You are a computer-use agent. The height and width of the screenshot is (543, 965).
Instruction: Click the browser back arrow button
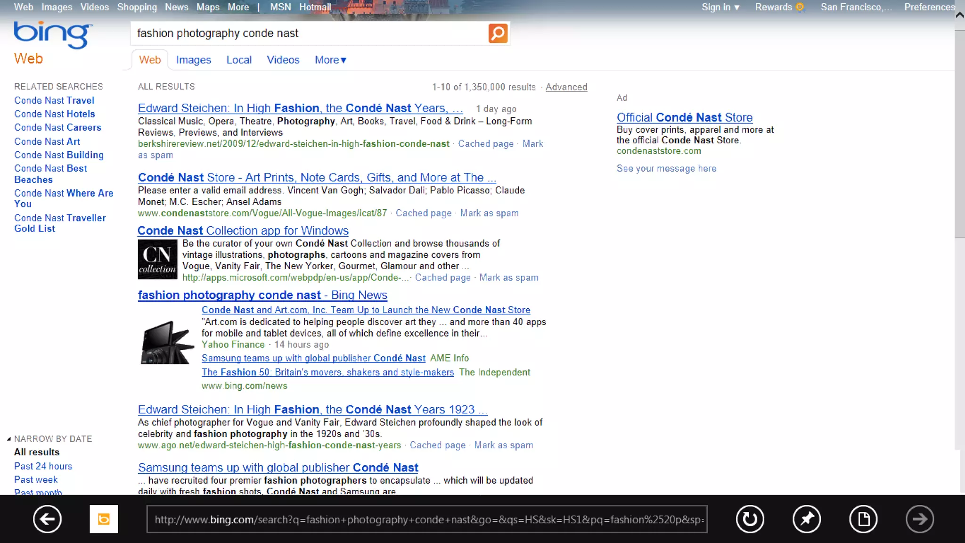point(47,519)
